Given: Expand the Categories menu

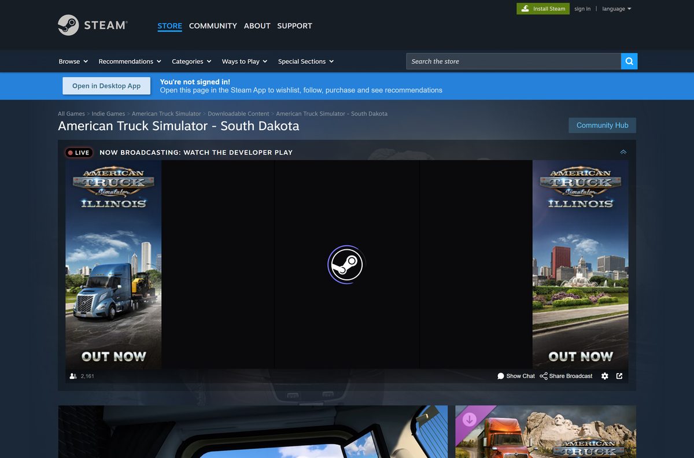Looking at the screenshot, I should pos(191,61).
